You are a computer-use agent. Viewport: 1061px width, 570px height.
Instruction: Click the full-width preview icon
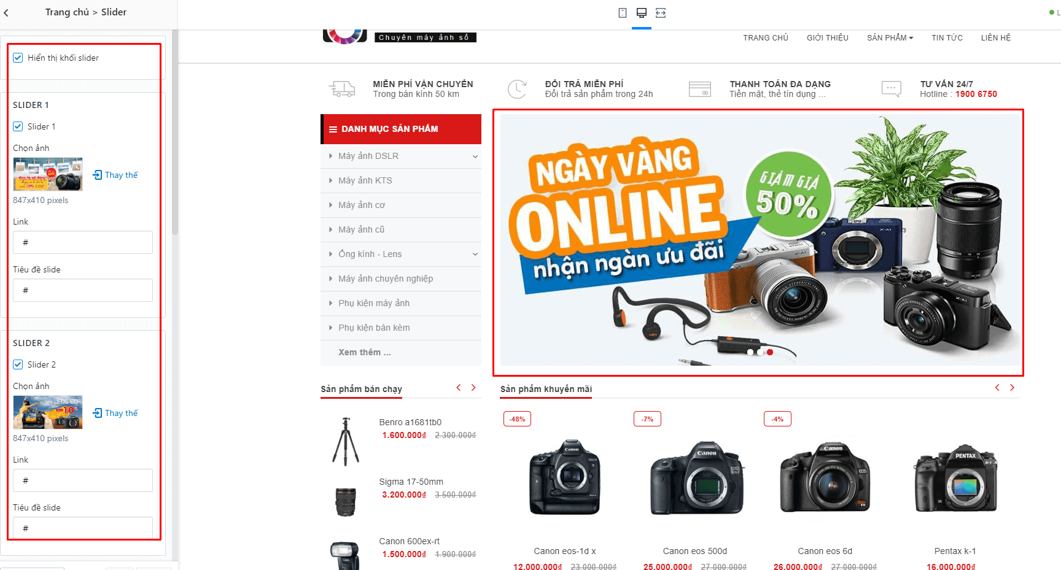661,13
